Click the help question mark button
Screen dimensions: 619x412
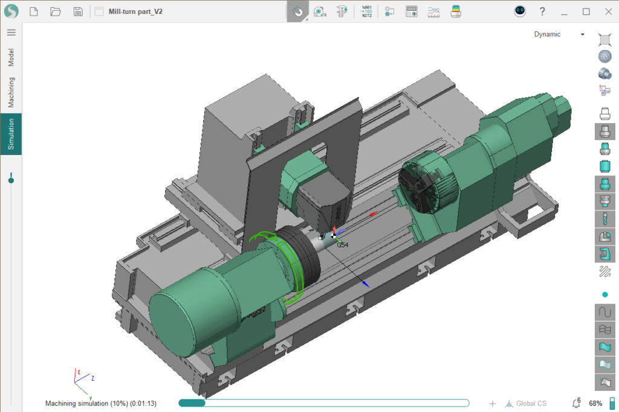click(542, 11)
